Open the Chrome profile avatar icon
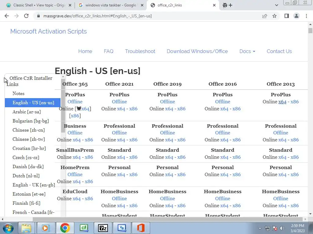 coord(296,16)
